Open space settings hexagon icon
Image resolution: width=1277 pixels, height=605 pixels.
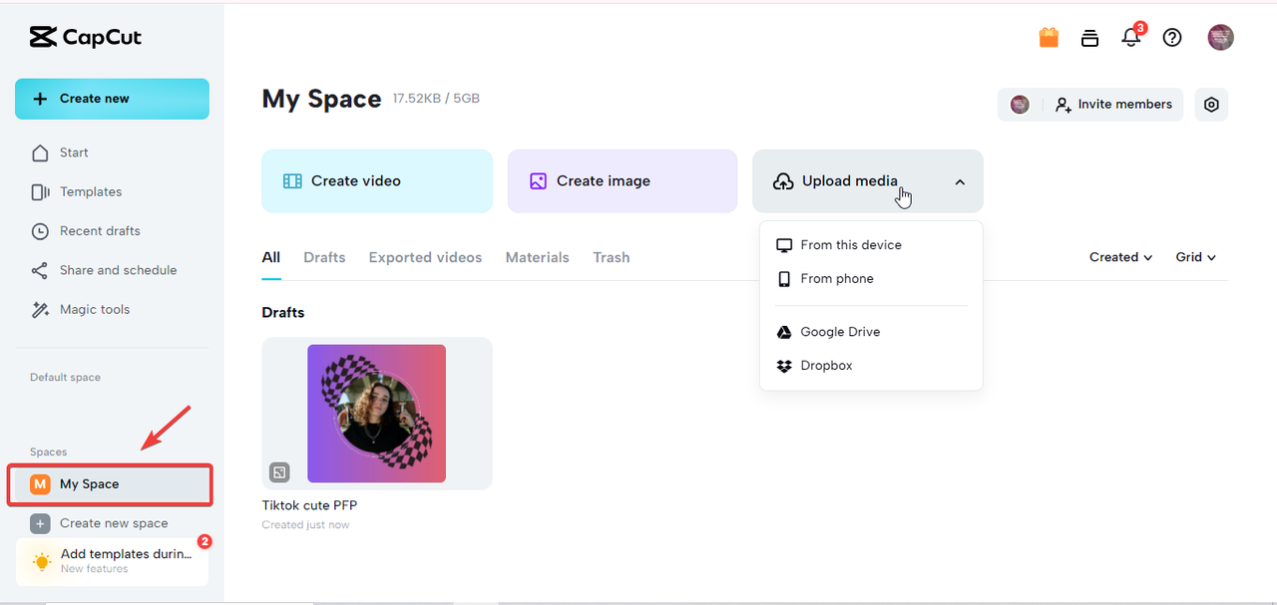pos(1211,105)
